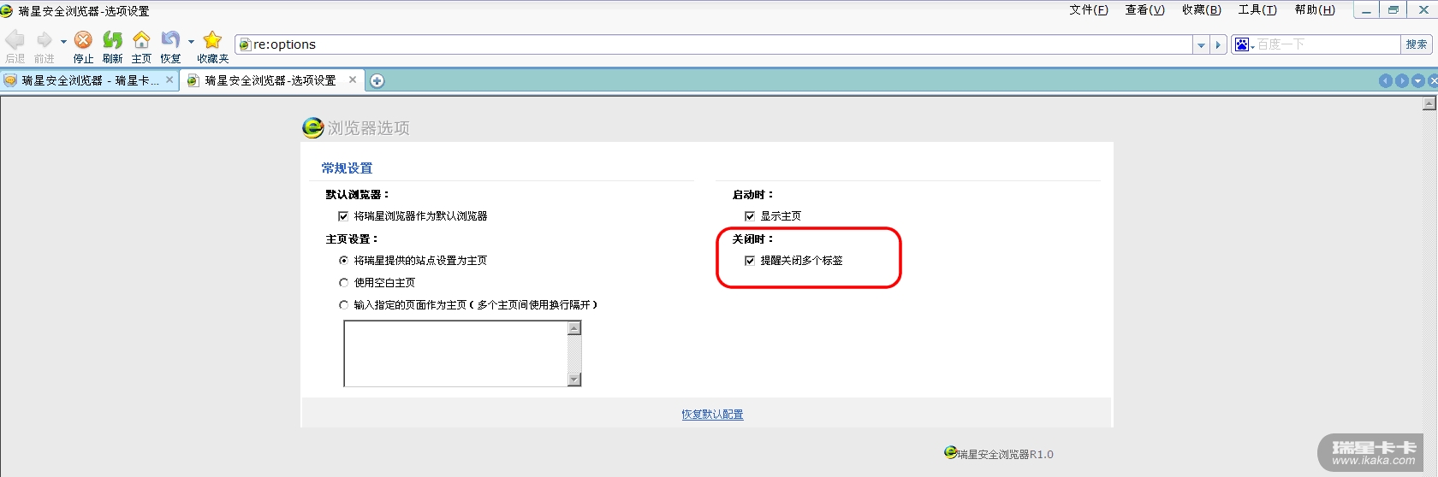Click the 主页设置： label
1438x477 pixels.
click(352, 239)
